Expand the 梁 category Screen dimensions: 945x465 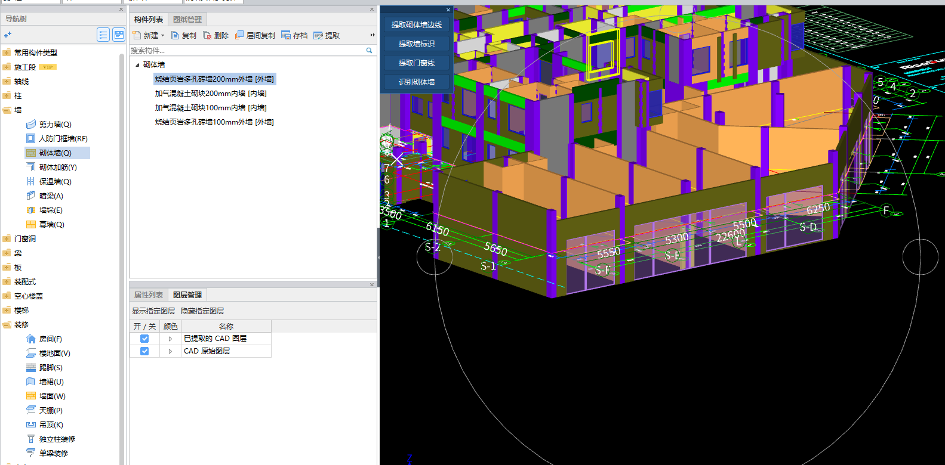tap(7, 253)
